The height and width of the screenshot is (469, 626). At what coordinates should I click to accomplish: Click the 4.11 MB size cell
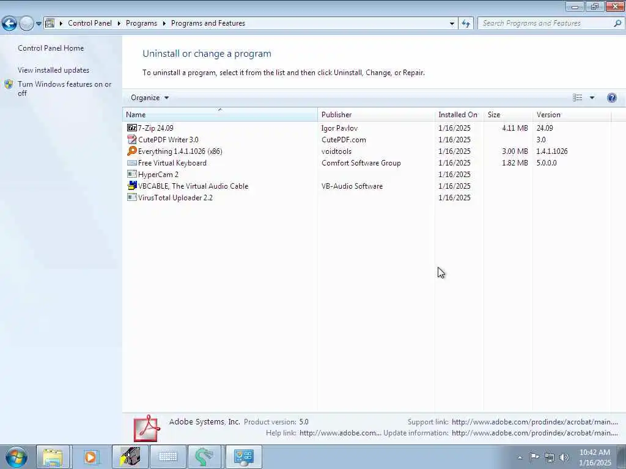(x=515, y=128)
